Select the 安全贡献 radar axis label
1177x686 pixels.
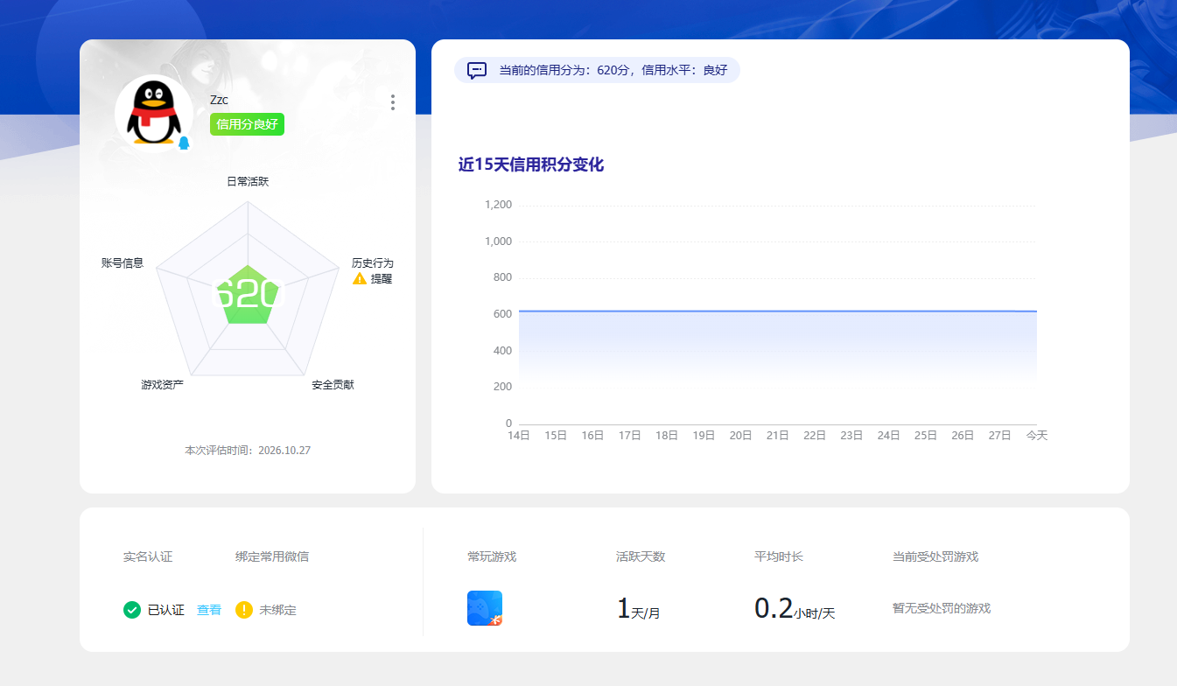[333, 385]
